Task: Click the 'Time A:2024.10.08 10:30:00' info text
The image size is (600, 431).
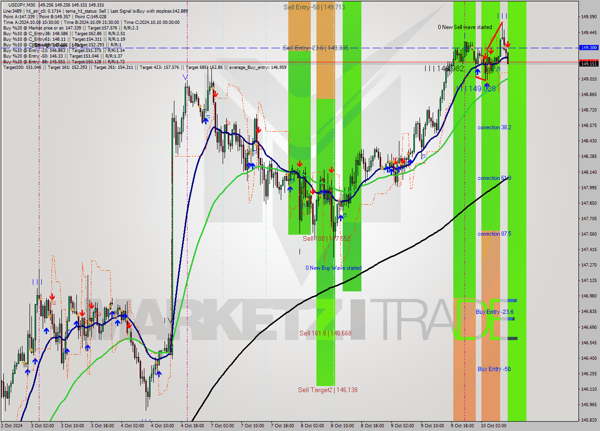Action: click(x=31, y=22)
